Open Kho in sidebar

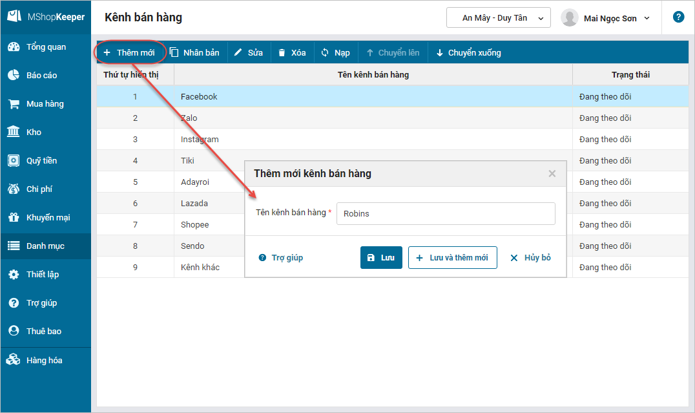[x=46, y=132]
